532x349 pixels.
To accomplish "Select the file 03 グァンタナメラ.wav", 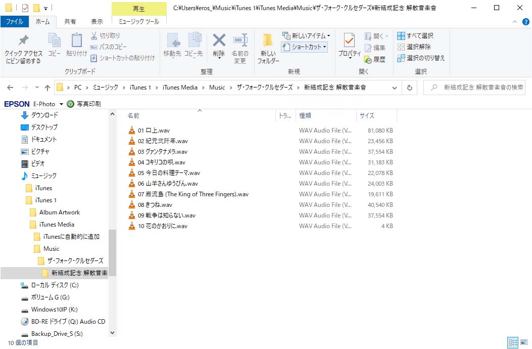I will click(x=162, y=152).
